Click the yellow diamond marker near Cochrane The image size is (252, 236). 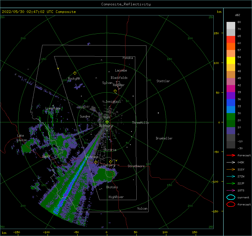point(96,162)
